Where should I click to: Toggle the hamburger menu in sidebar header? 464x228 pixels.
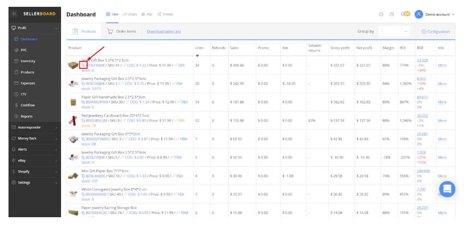coord(14,14)
